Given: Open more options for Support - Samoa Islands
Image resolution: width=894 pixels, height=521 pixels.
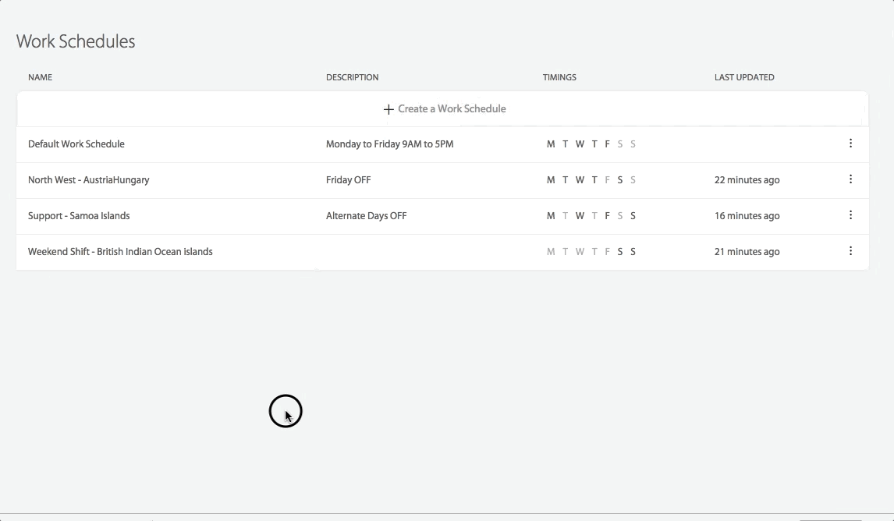Looking at the screenshot, I should (850, 215).
